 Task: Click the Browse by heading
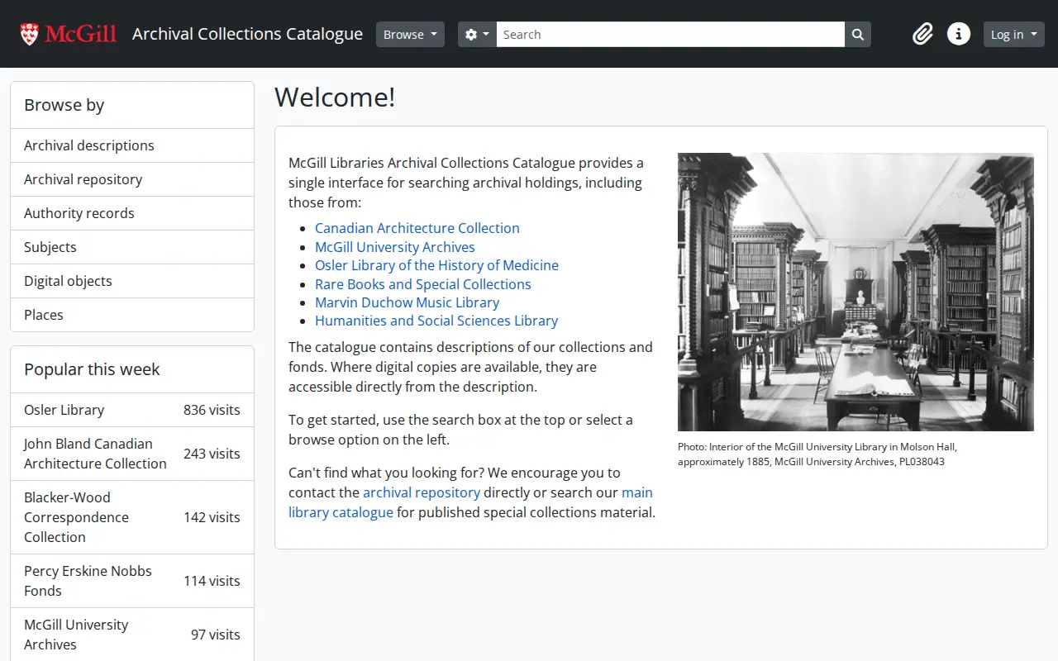[64, 105]
